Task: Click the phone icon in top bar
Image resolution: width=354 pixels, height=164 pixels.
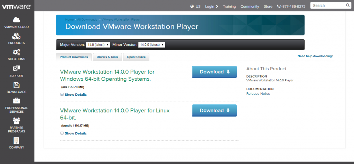Action: [278, 6]
